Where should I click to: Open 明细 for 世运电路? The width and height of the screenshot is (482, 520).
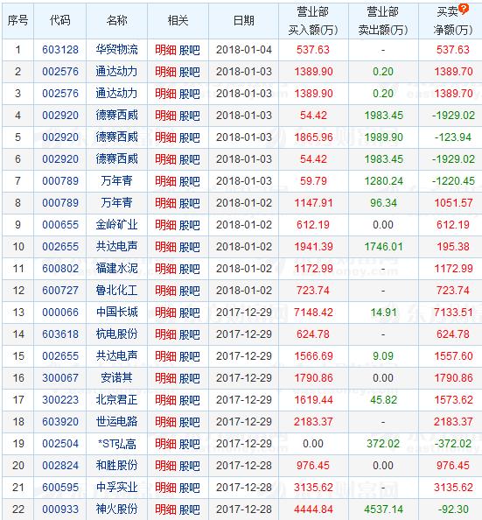click(165, 422)
